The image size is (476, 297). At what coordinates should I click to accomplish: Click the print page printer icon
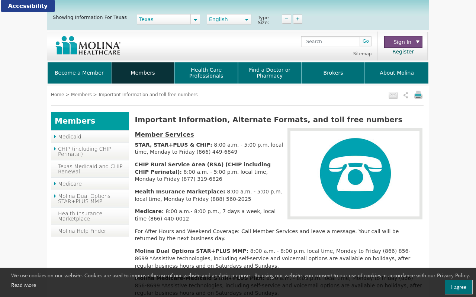[418, 95]
